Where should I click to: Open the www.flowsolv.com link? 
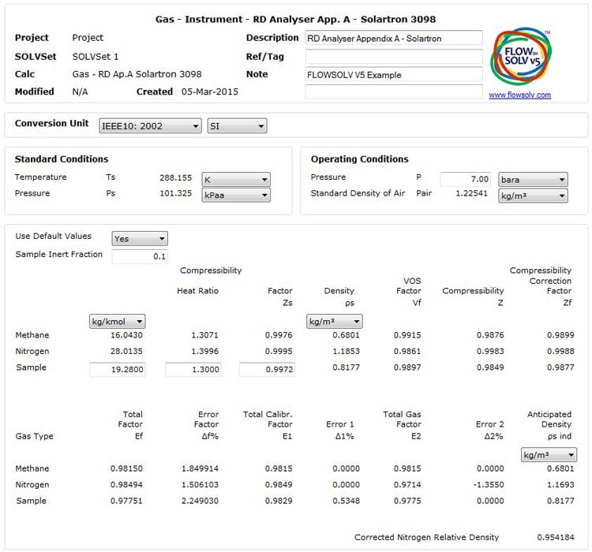click(x=520, y=95)
